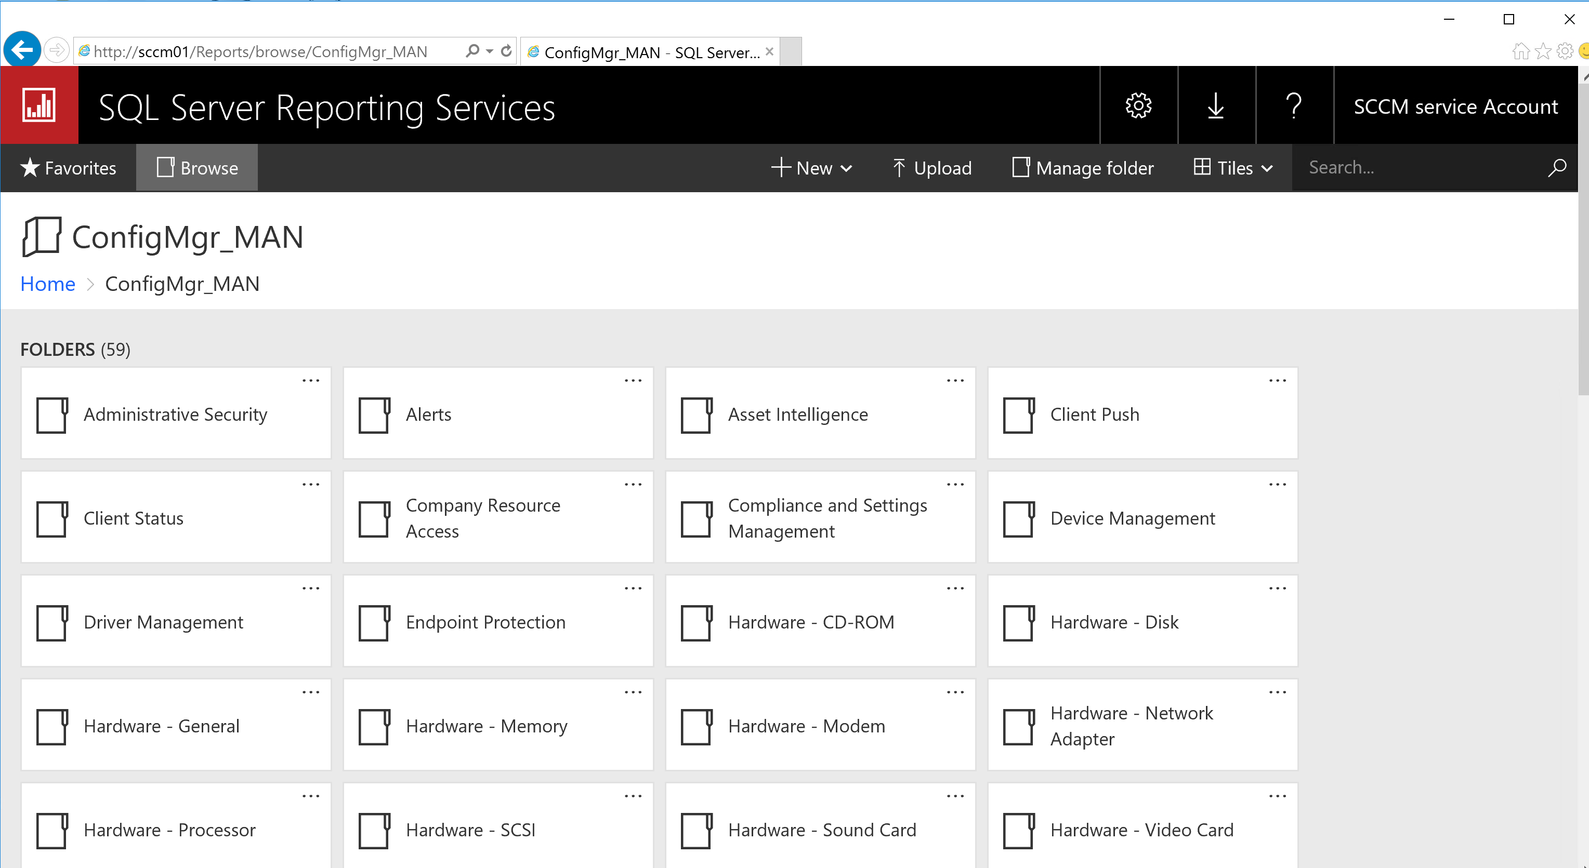Open the SSRS settings gear menu
The image size is (1589, 868).
(x=1138, y=106)
